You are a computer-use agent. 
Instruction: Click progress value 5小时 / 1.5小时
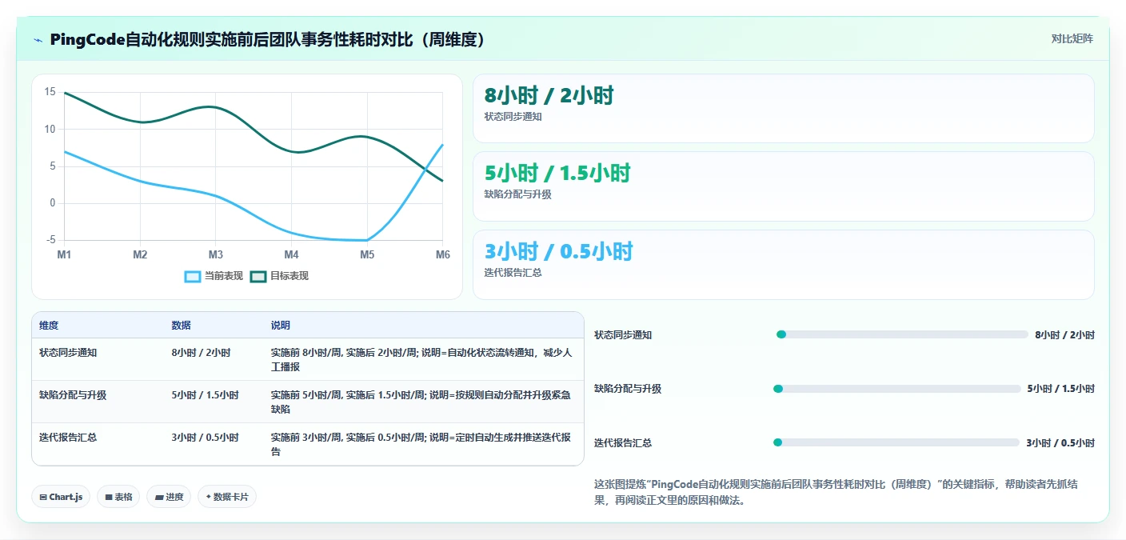[x=1060, y=389]
